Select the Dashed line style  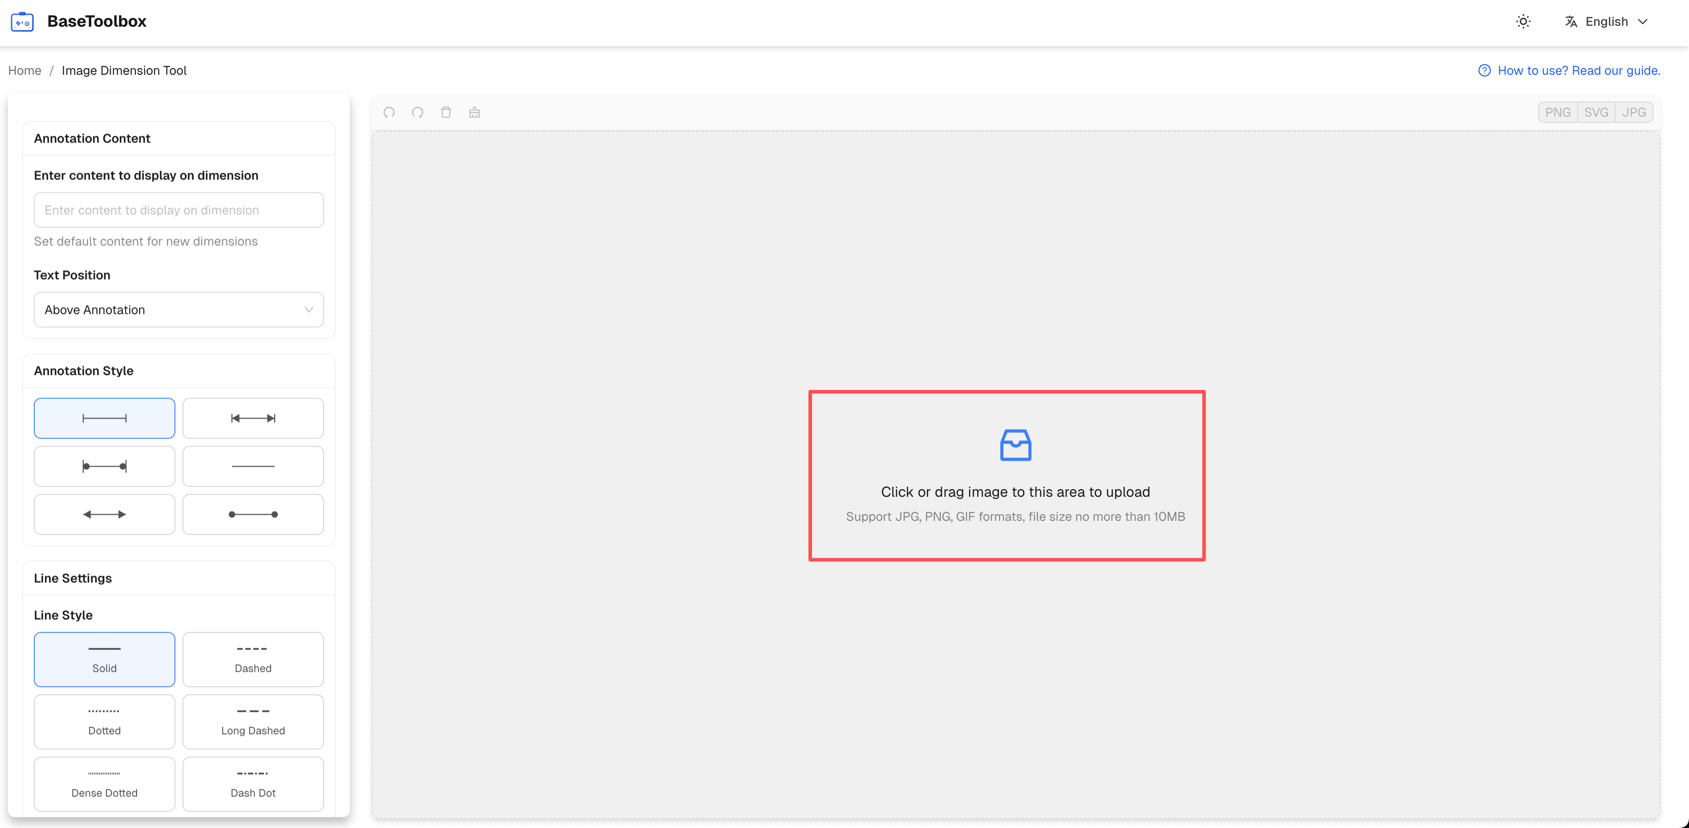(253, 659)
